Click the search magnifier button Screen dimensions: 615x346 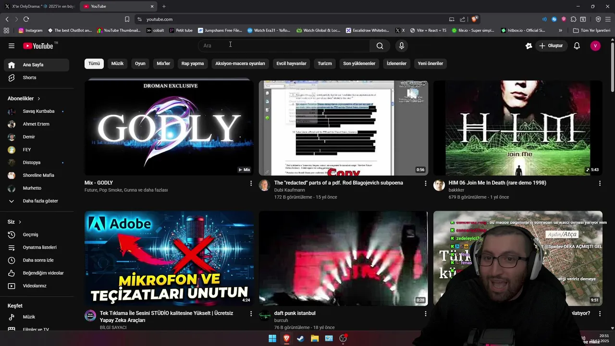click(380, 46)
